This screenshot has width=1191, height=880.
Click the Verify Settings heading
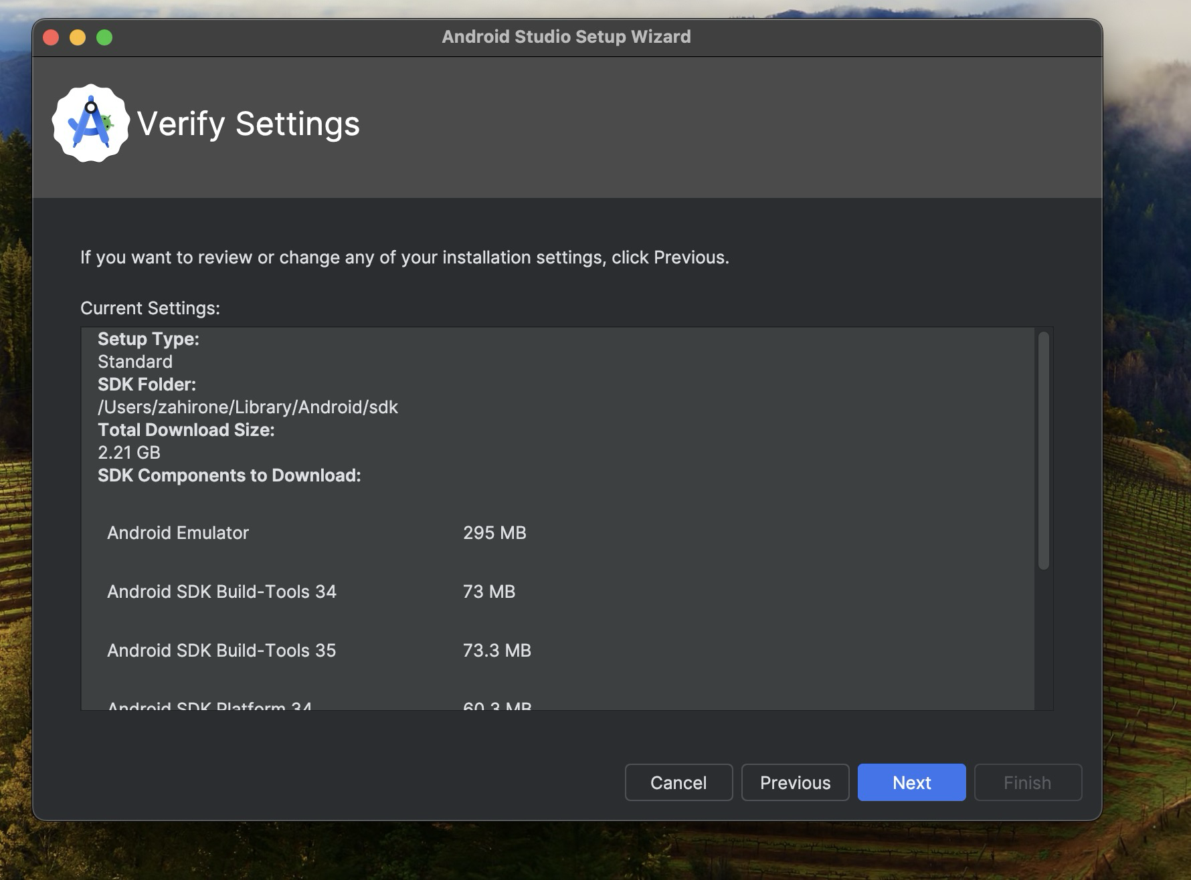point(248,124)
